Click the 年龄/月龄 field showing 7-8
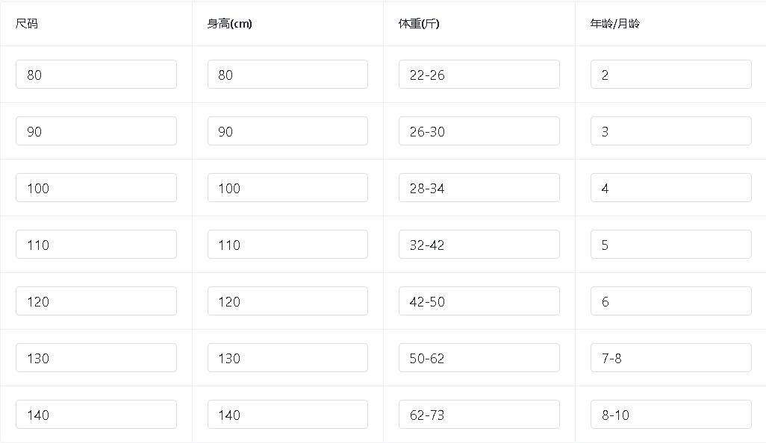Screen dimensions: 766x443 coord(670,358)
